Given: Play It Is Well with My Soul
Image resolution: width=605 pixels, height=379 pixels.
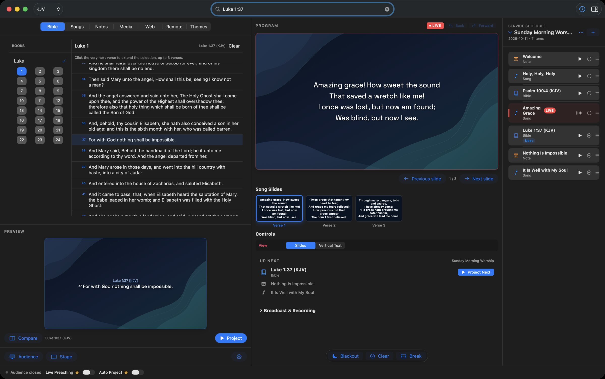Looking at the screenshot, I should click(x=580, y=173).
